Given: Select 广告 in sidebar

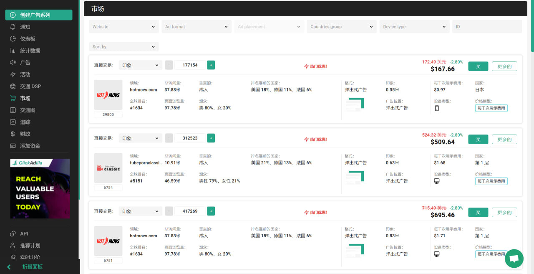Looking at the screenshot, I should coord(25,63).
